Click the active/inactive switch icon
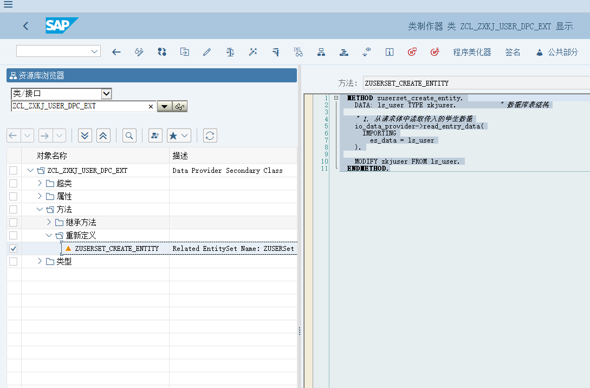Viewport: 590px width, 388px height. pyautogui.click(x=162, y=52)
